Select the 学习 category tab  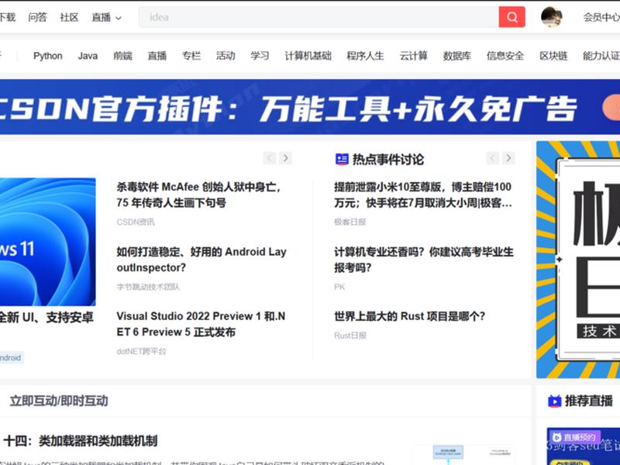(x=260, y=56)
